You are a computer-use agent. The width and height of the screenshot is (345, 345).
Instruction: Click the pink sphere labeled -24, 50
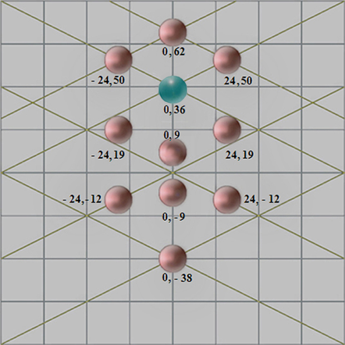118,59
